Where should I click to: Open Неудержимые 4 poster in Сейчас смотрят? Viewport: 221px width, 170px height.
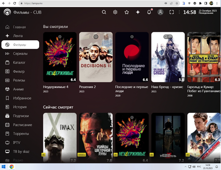click(x=132, y=138)
